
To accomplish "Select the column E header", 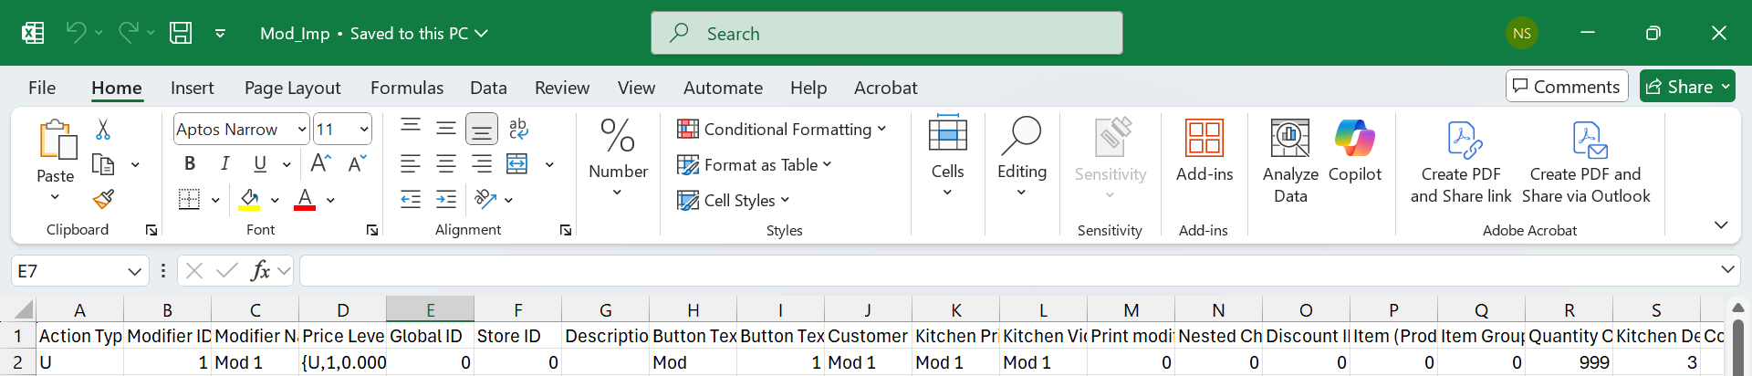I will pyautogui.click(x=430, y=310).
